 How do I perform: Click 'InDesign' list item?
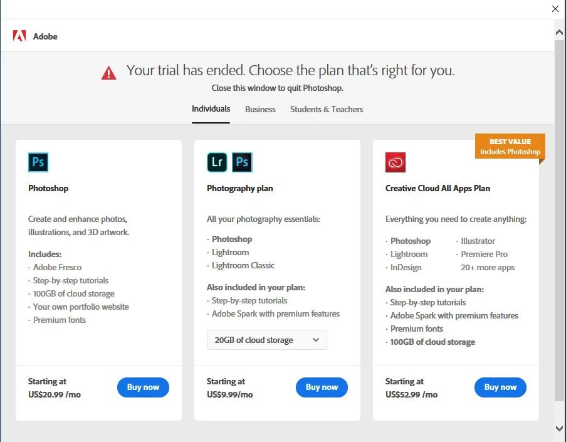click(x=406, y=267)
